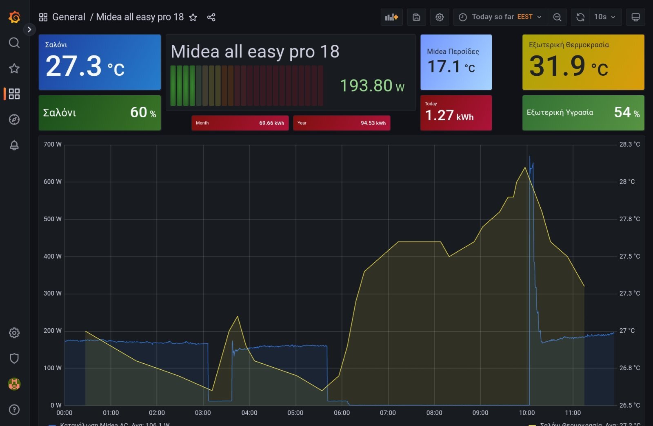
Task: Open the 10s refresh interval dropdown
Action: pyautogui.click(x=605, y=17)
